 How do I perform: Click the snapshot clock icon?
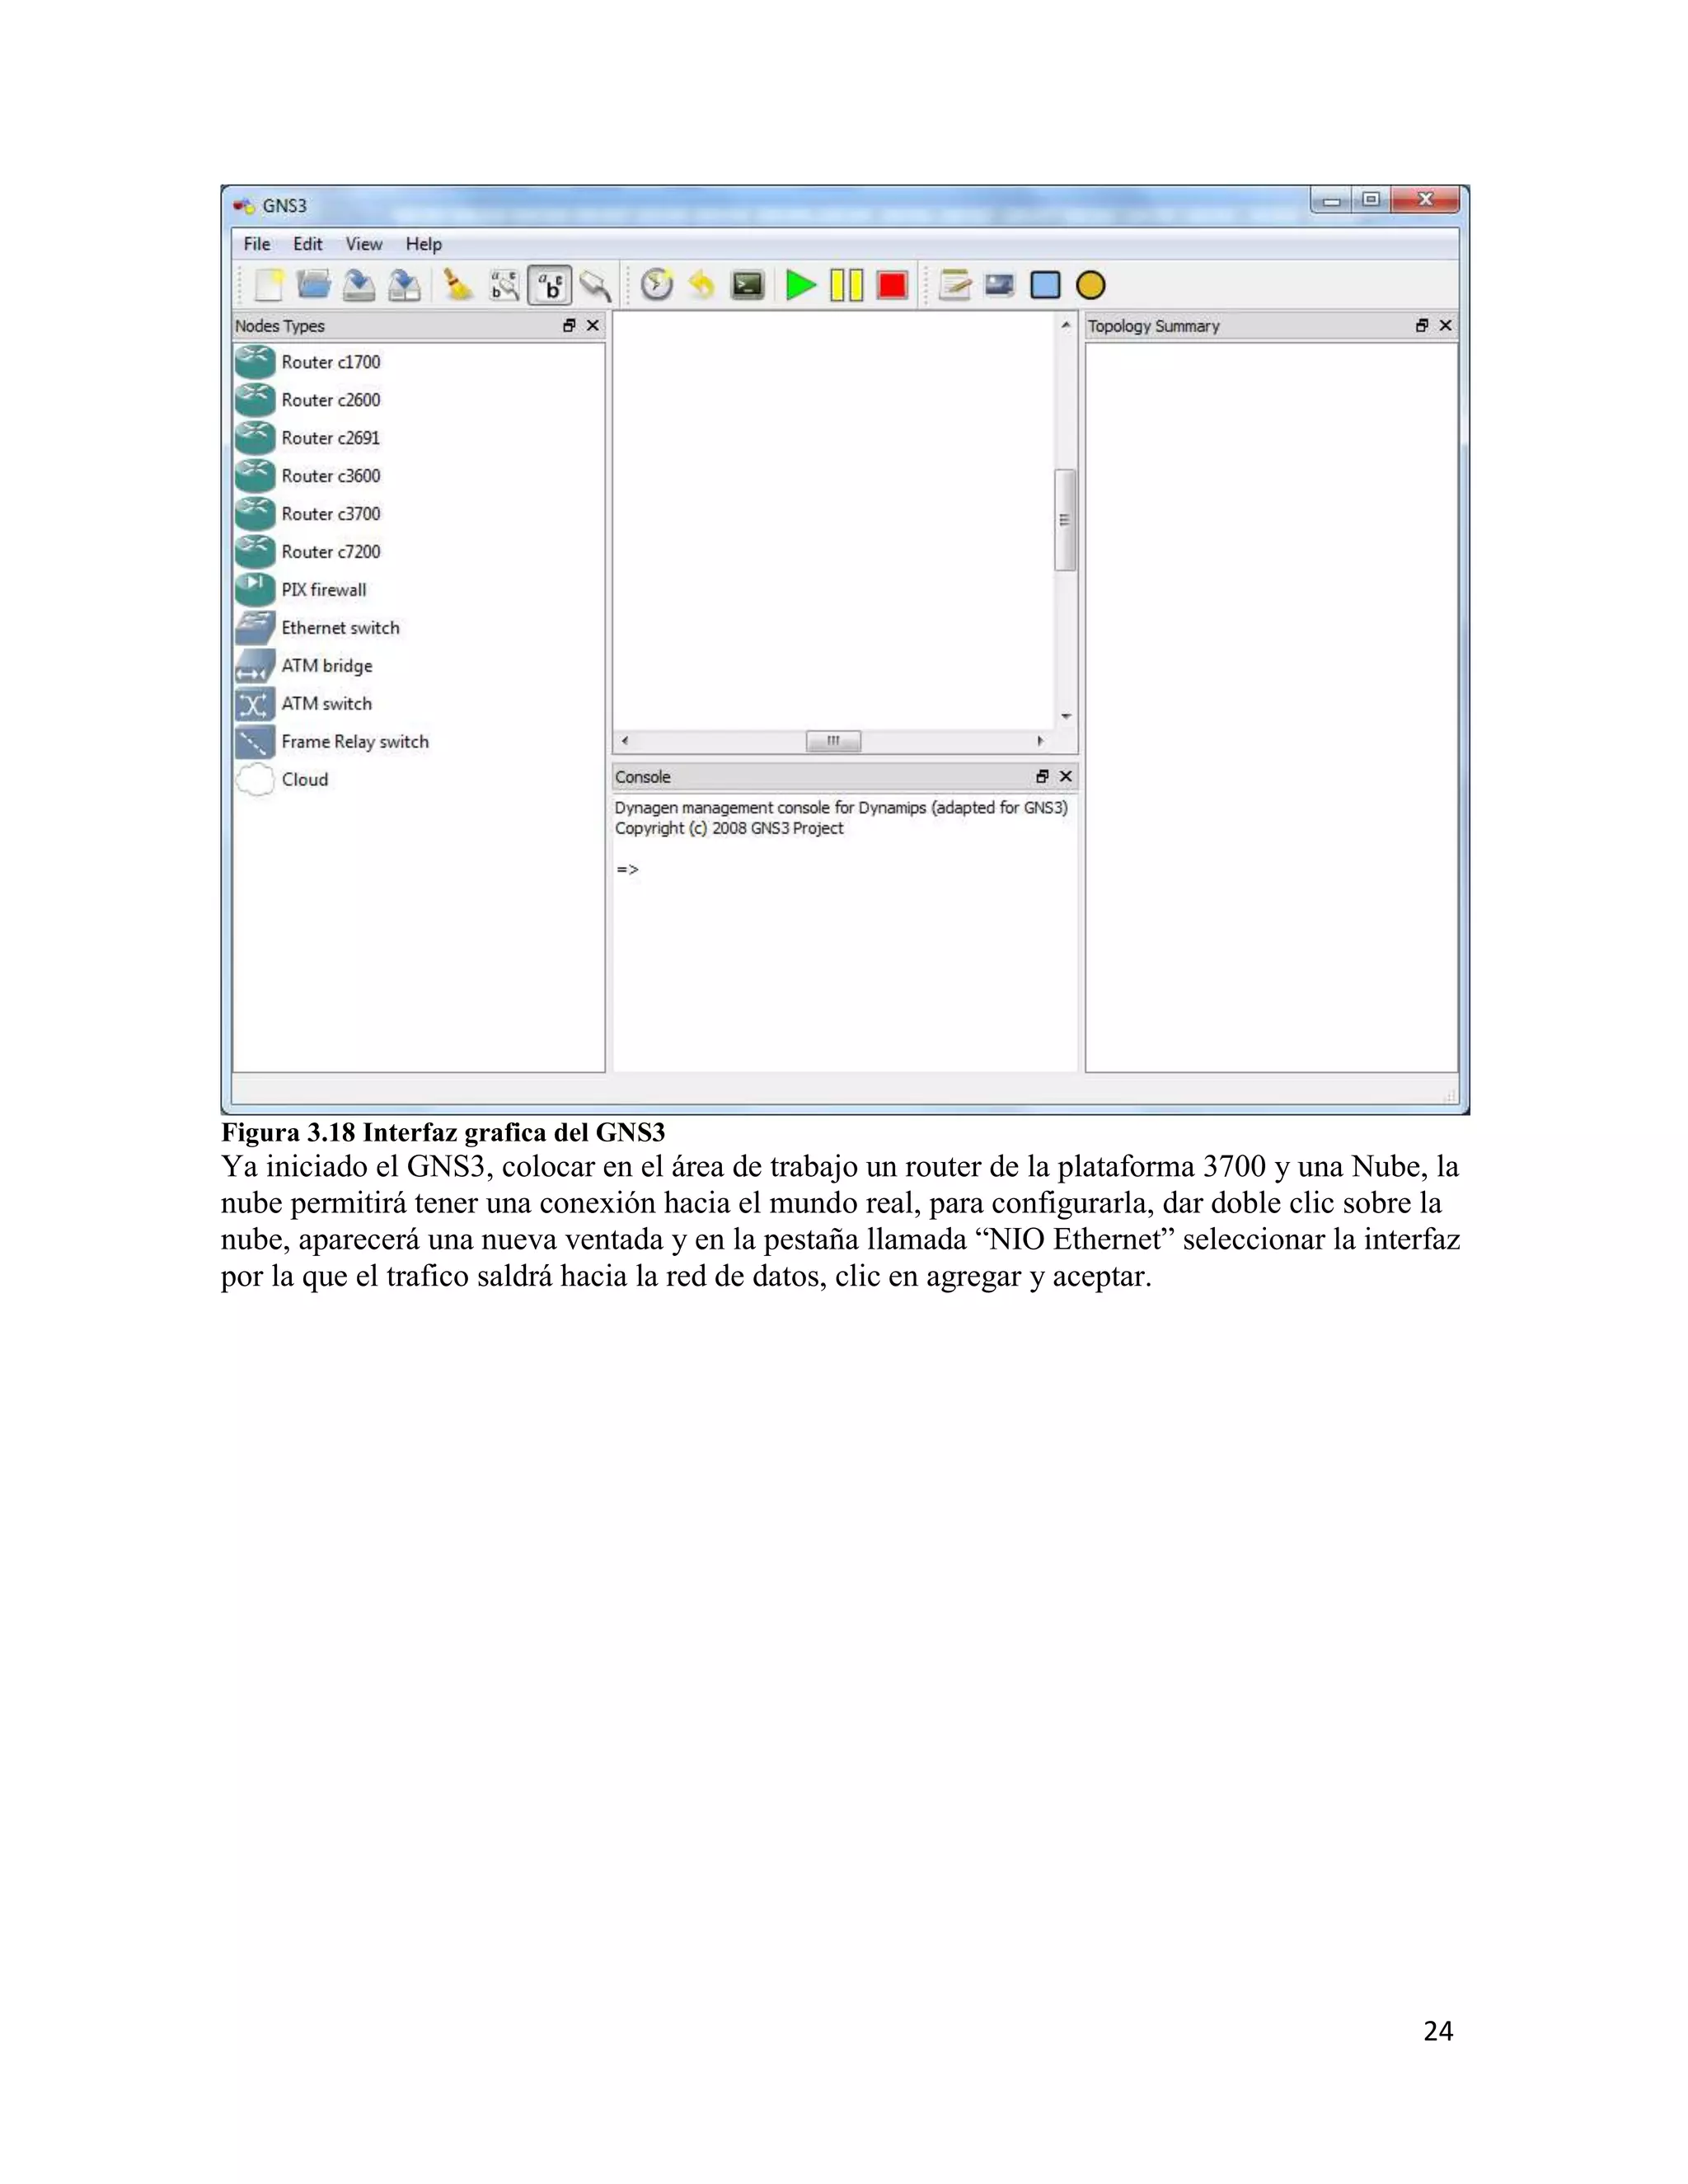click(657, 286)
